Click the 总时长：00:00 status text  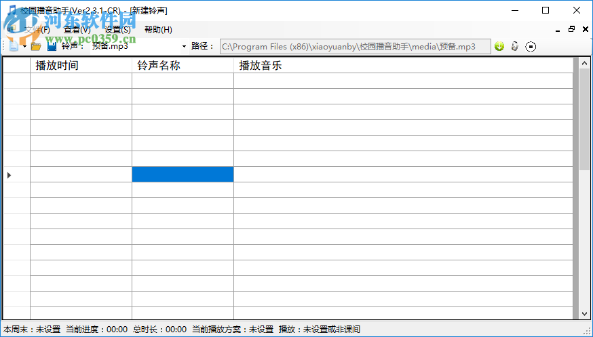(160, 330)
